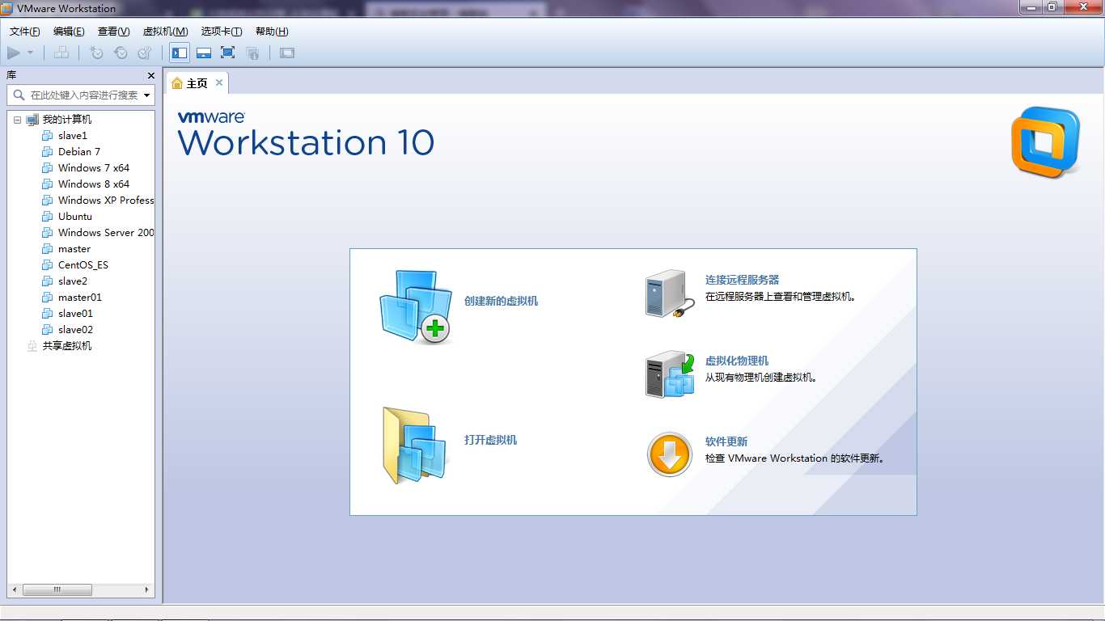Close the 主页 tab
The image size is (1105, 621).
click(x=219, y=82)
